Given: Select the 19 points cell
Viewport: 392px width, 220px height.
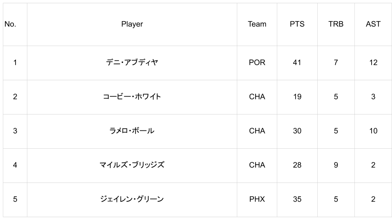Looking at the screenshot, I should (297, 97).
